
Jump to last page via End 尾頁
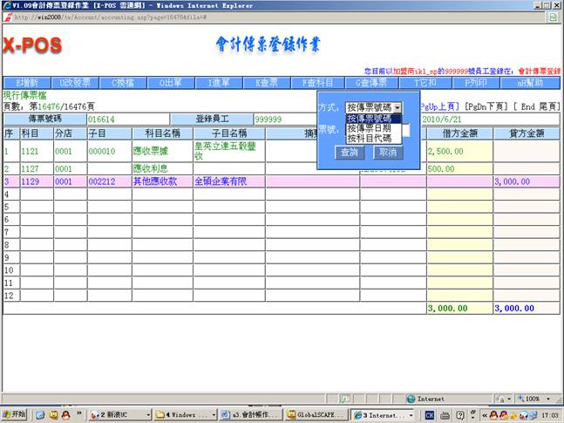point(537,106)
